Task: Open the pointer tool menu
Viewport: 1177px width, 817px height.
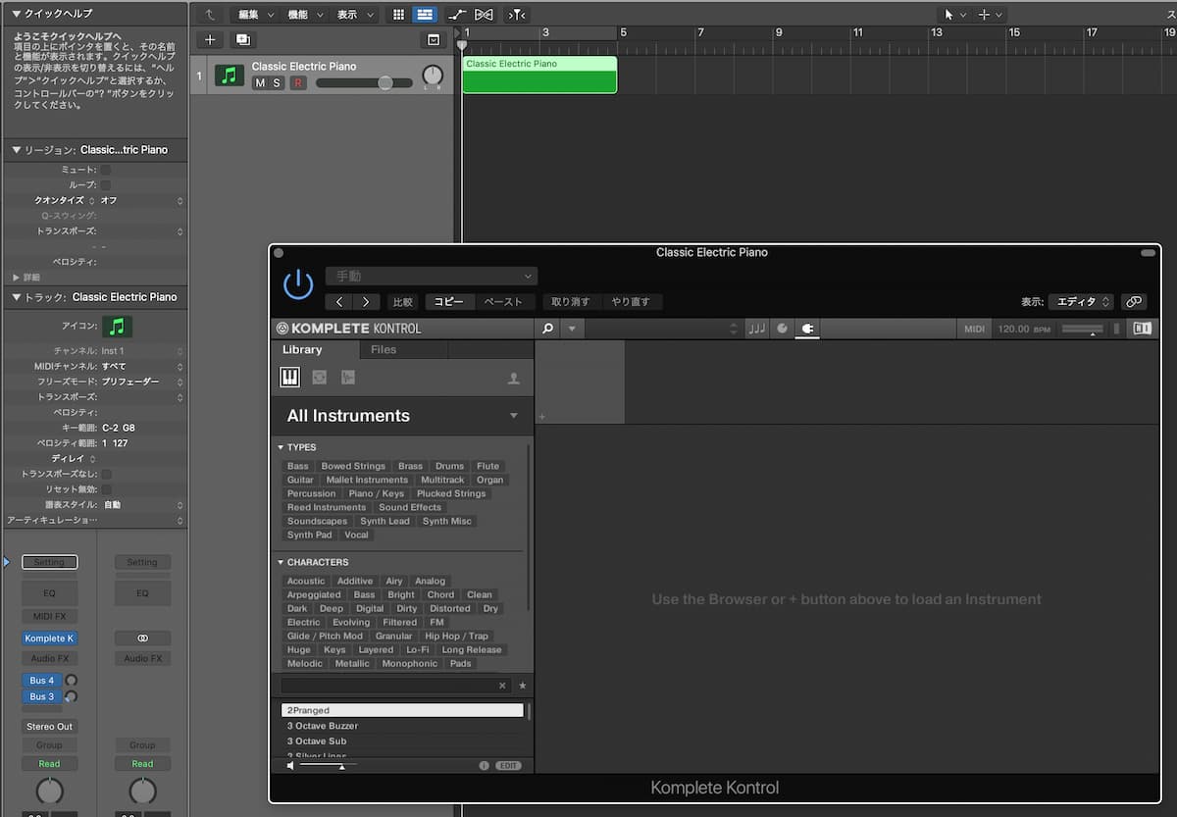Action: coord(953,15)
